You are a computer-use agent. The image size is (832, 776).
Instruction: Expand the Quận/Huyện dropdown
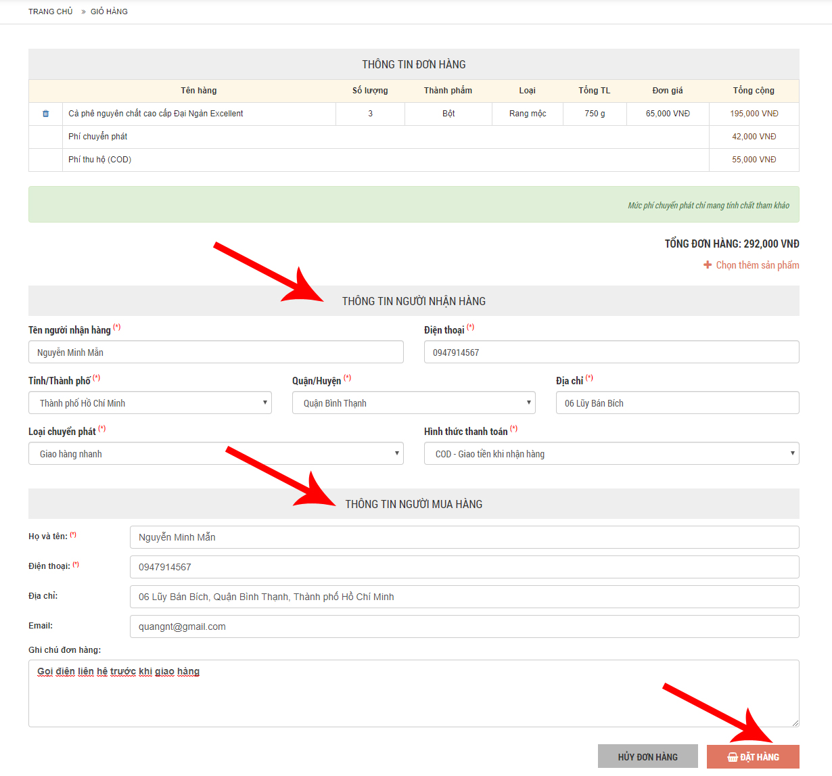click(413, 403)
